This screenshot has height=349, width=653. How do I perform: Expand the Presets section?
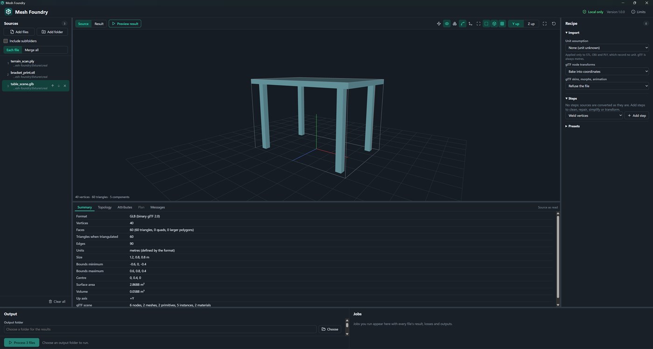click(573, 126)
